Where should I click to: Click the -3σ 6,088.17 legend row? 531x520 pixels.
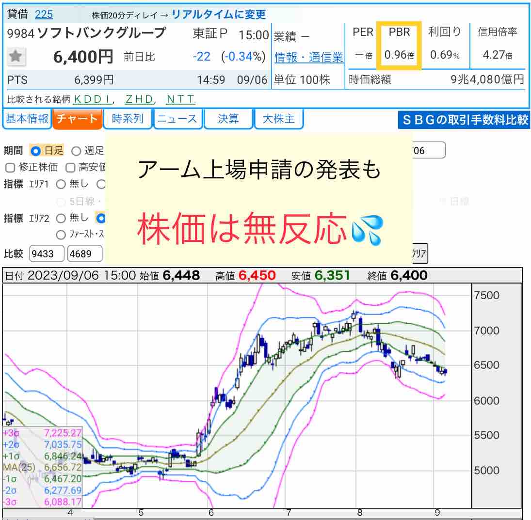(42, 502)
